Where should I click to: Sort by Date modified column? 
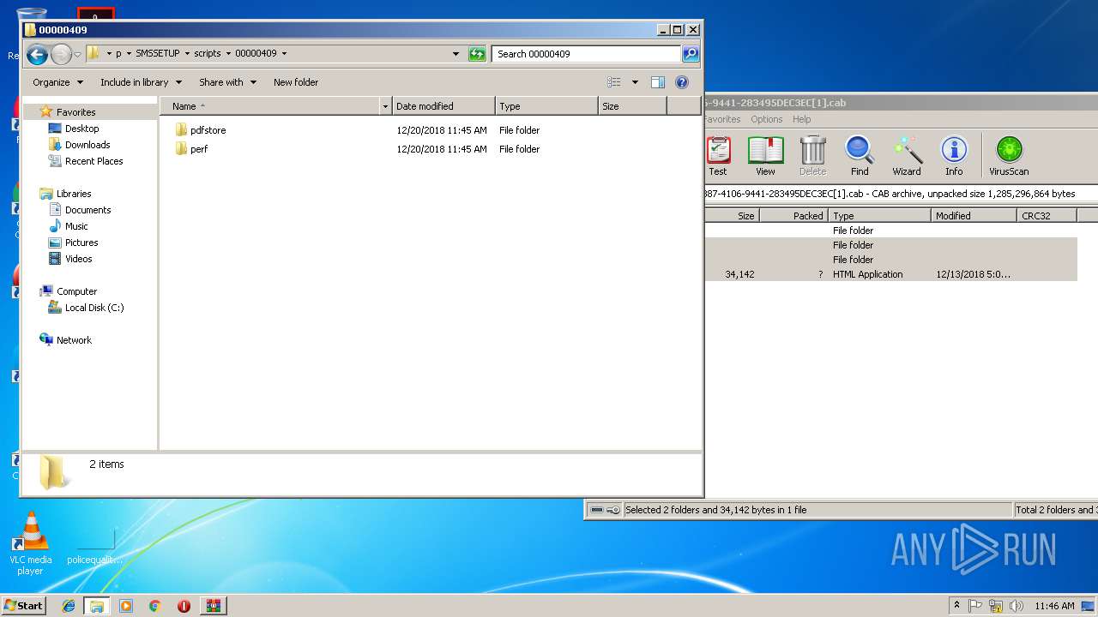pos(443,106)
